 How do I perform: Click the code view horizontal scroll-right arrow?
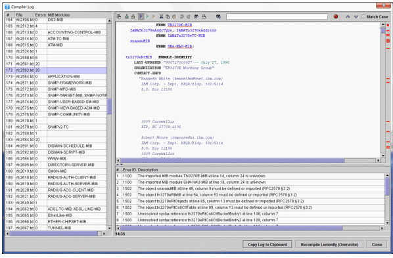378,160
